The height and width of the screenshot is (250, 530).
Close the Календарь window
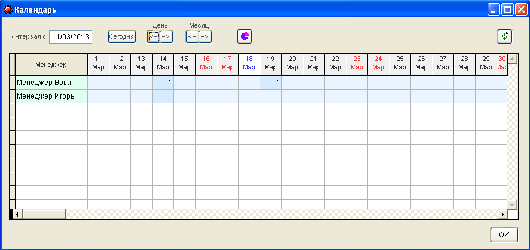point(521,10)
